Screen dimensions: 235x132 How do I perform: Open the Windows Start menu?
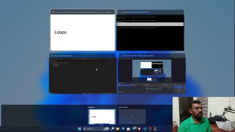[79, 129]
